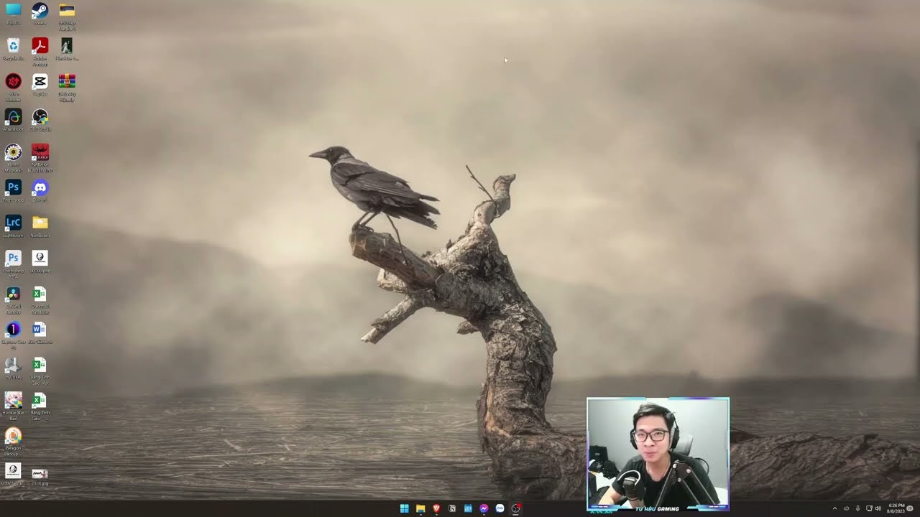This screenshot has width=920, height=517.
Task: Click the microphone tray icon
Action: click(857, 508)
